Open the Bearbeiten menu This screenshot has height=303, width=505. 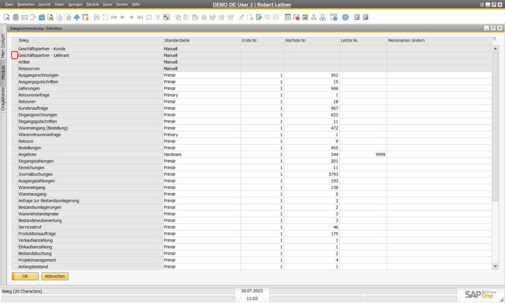(x=26, y=4)
